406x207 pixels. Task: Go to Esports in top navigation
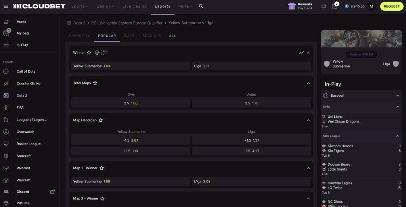pyautogui.click(x=163, y=6)
